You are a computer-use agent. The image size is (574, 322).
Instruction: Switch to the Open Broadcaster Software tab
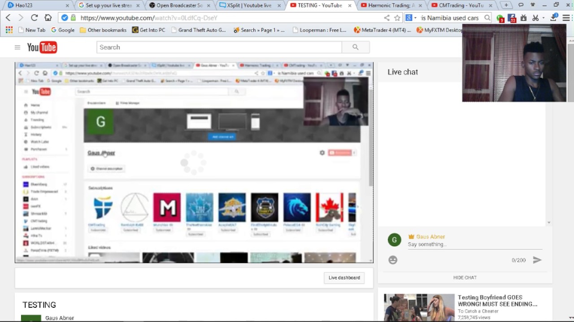180,5
